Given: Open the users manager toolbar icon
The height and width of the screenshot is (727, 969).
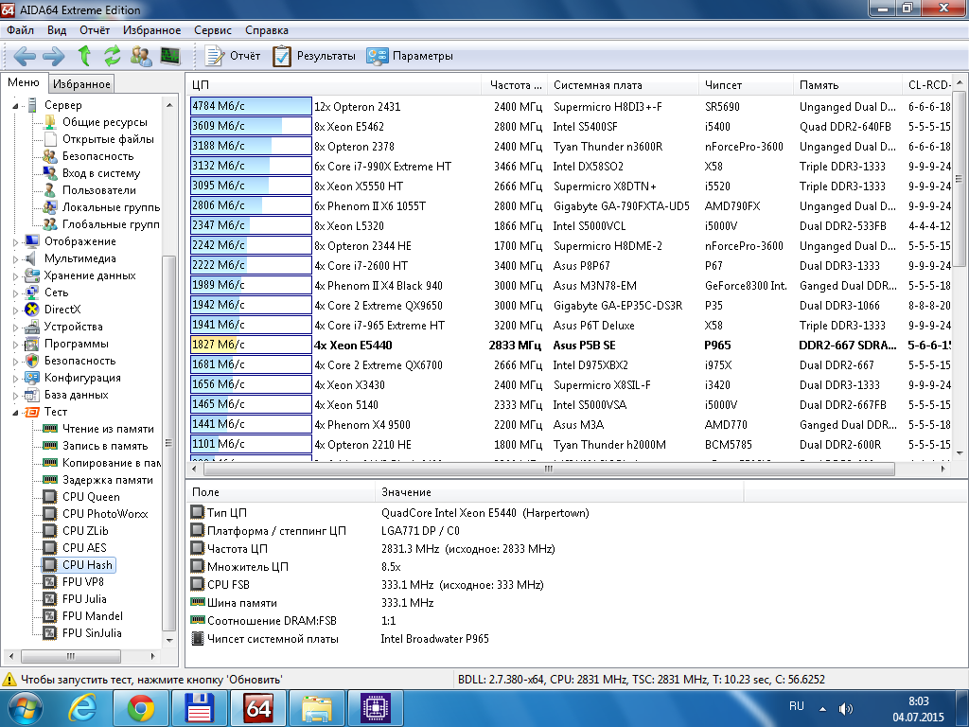Looking at the screenshot, I should [x=141, y=56].
